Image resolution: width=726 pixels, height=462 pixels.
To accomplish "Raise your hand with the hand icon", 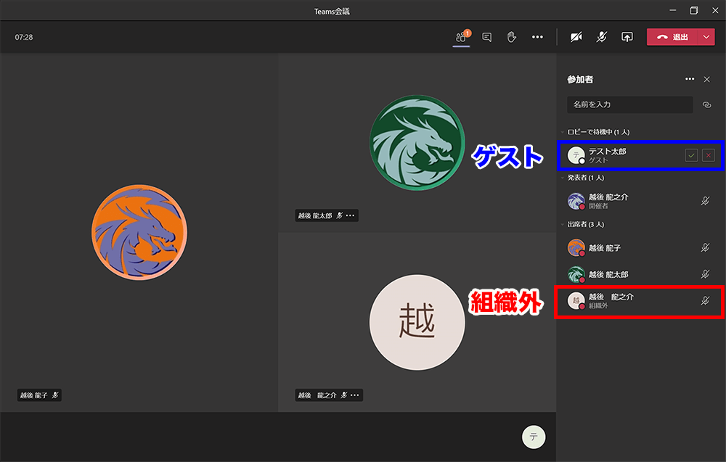I will [x=511, y=36].
